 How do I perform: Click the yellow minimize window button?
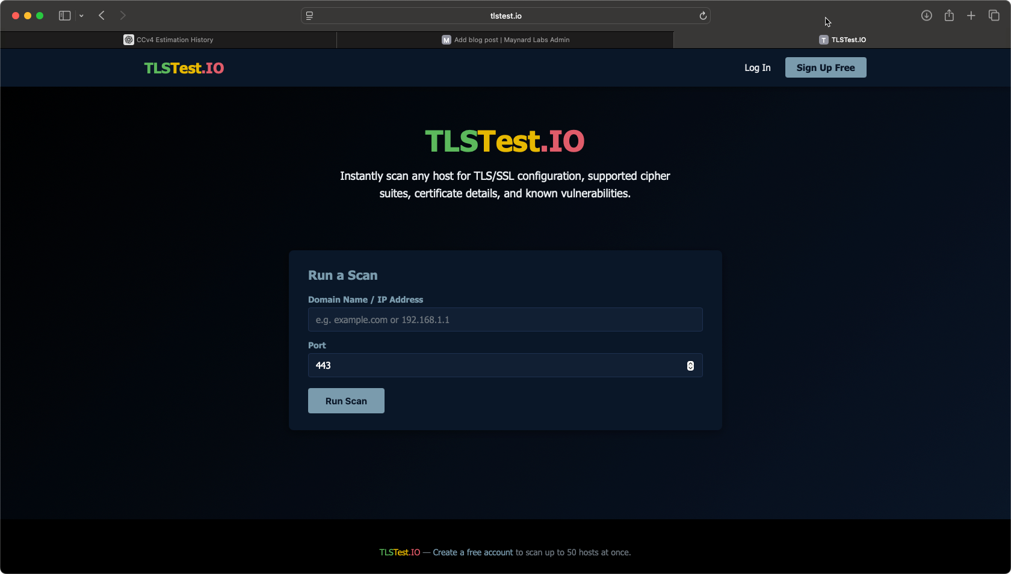[28, 16]
